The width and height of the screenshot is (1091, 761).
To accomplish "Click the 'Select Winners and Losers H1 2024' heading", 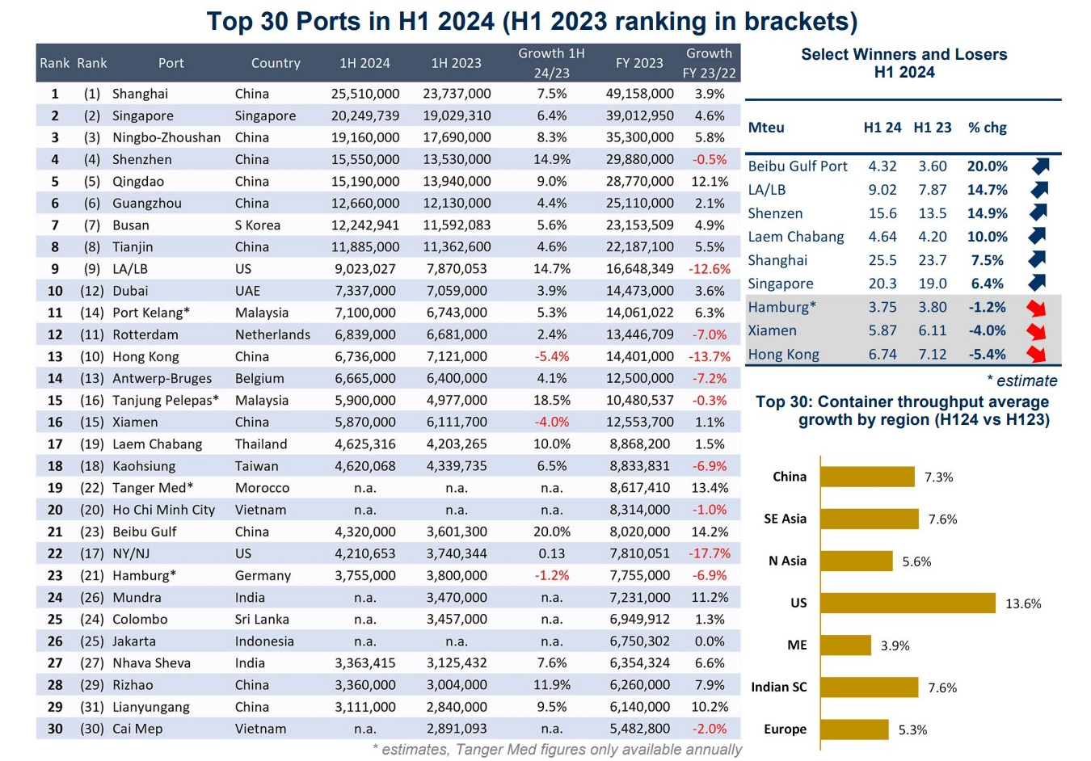I will tap(904, 63).
